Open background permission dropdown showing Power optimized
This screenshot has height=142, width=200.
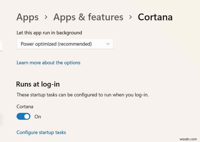click(65, 44)
